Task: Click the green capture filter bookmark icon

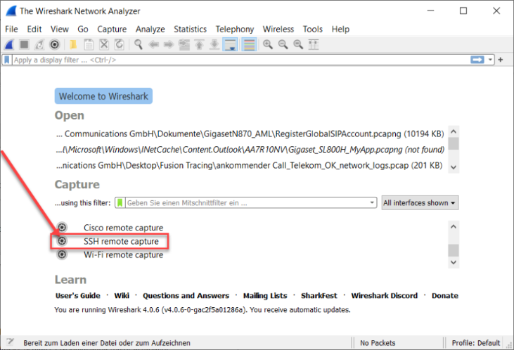Action: click(120, 203)
